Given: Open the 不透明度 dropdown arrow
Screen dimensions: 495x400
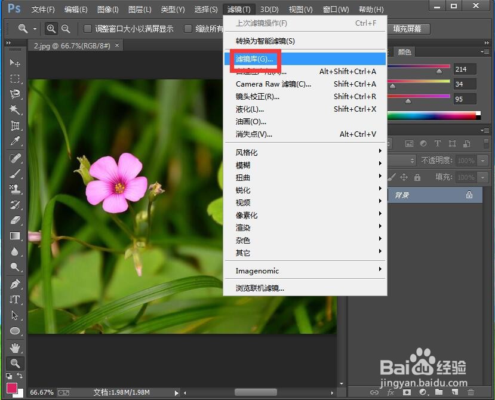Looking at the screenshot, I should click(x=482, y=161).
